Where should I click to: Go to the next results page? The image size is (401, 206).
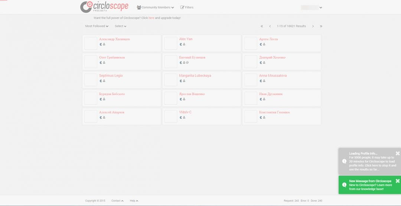(313, 26)
